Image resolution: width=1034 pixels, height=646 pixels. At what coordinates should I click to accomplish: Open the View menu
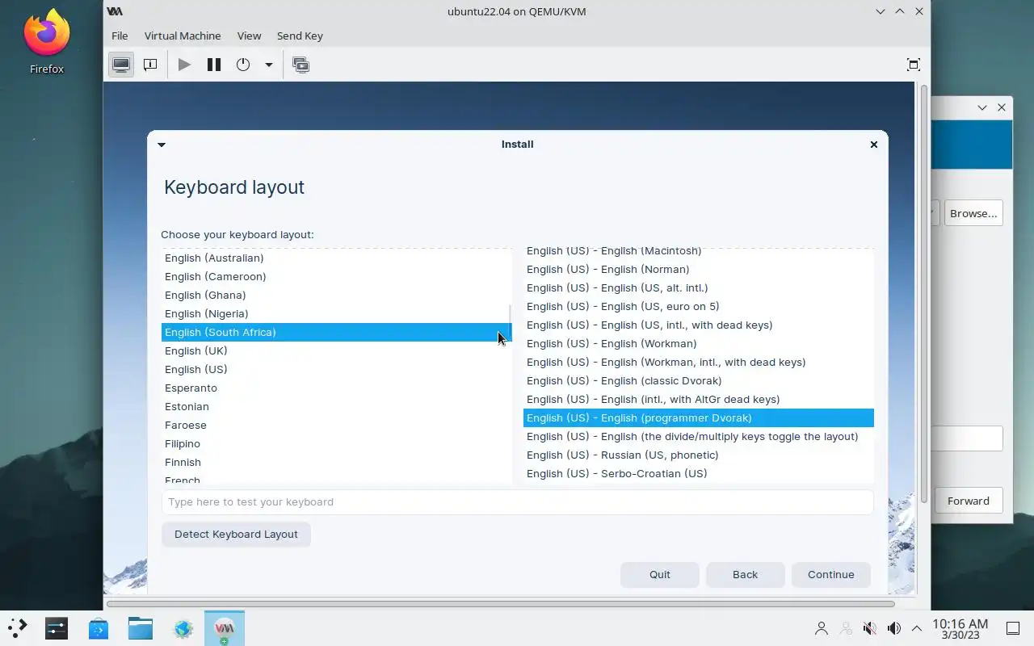(249, 36)
